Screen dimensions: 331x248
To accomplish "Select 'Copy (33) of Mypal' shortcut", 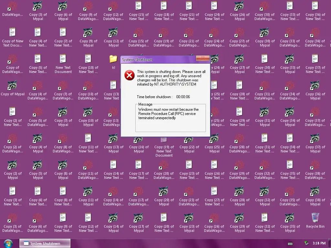I will (290, 64).
